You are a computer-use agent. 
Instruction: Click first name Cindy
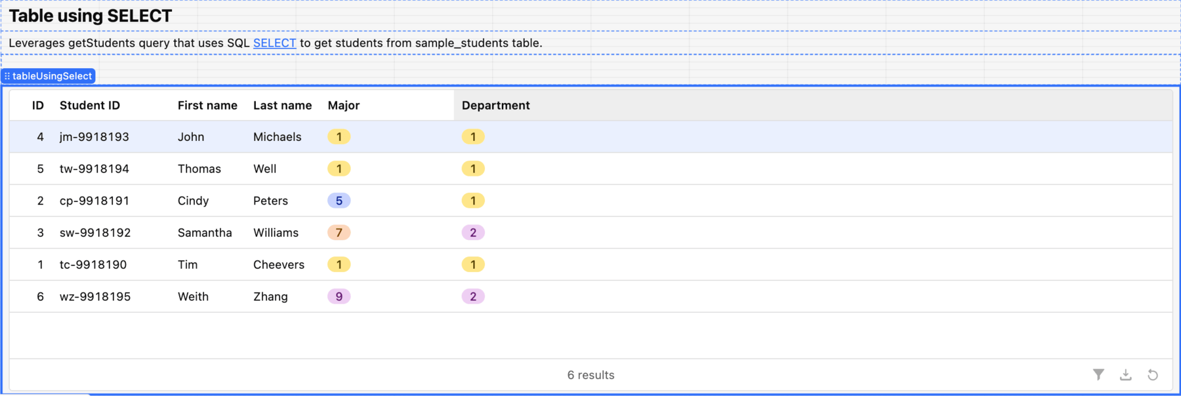point(193,201)
